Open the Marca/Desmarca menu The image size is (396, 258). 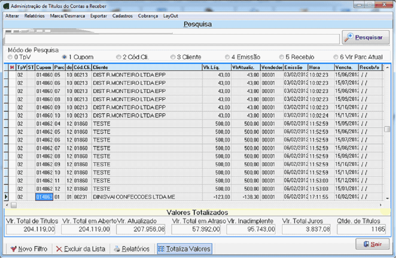click(67, 16)
